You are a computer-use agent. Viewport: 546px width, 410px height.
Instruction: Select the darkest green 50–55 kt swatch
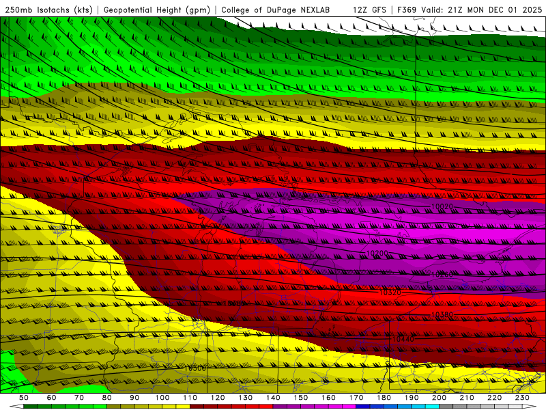coord(30,407)
